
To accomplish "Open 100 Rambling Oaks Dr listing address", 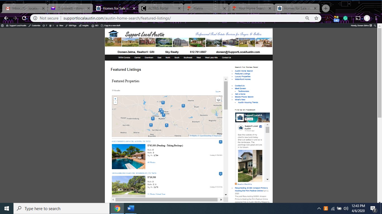I will click(134, 173).
